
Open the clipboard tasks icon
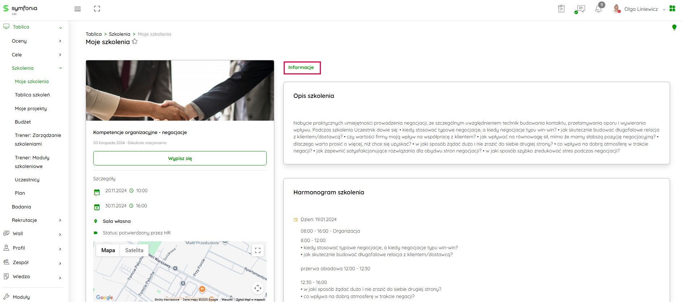click(561, 9)
